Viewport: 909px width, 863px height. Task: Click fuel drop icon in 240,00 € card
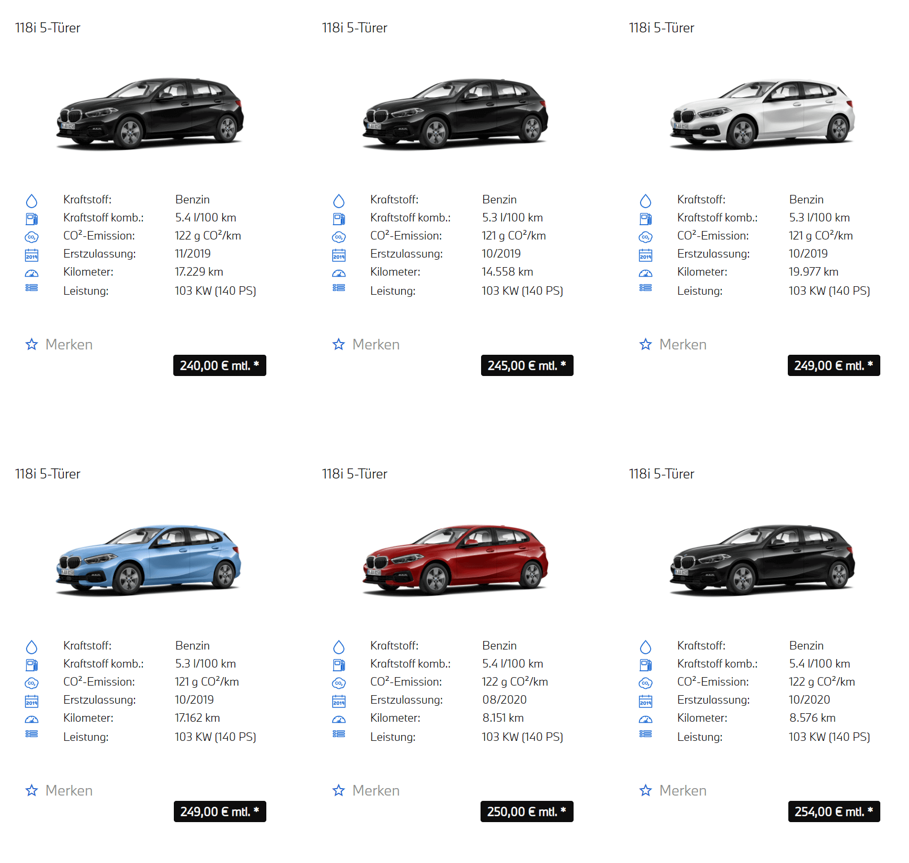[x=32, y=201]
